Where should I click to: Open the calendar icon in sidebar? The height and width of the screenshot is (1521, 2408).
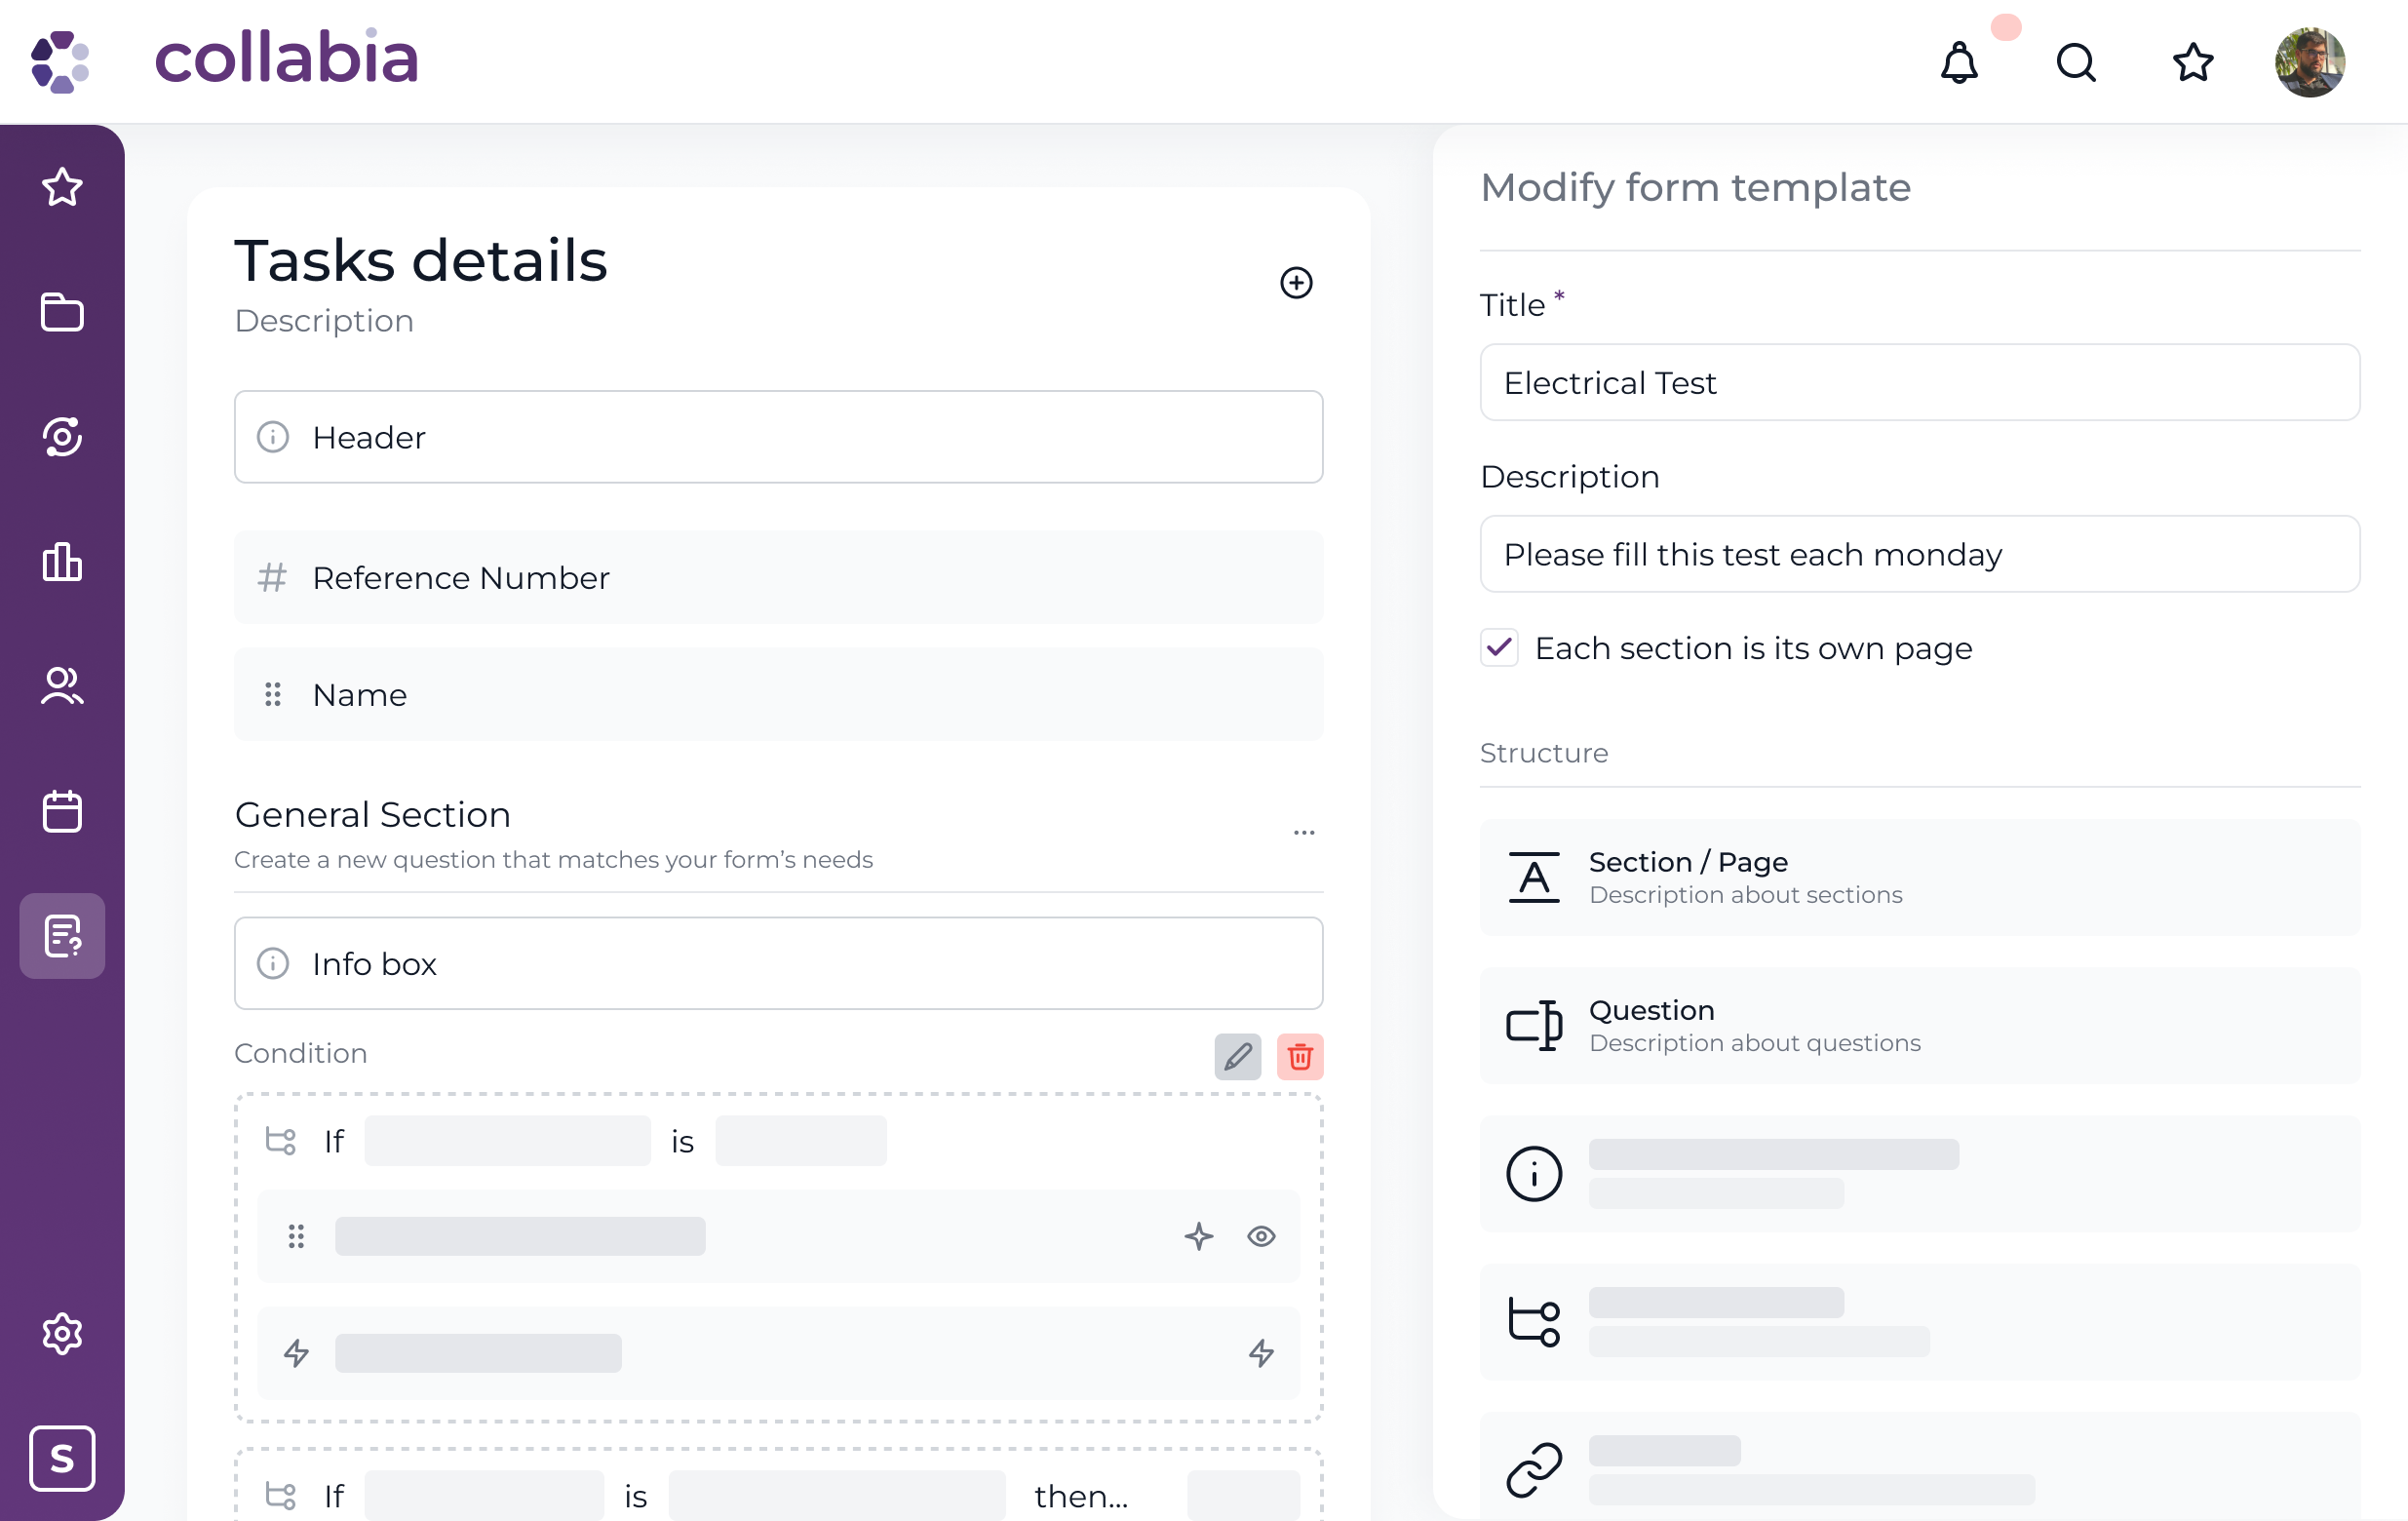point(62,811)
